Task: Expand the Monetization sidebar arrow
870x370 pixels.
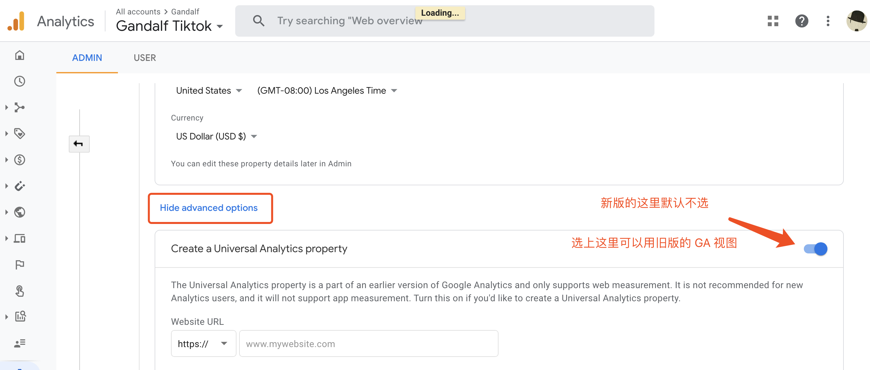Action: [7, 160]
